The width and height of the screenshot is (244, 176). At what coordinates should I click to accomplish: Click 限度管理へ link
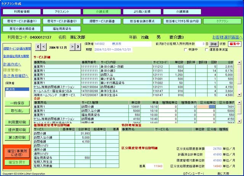[x=12, y=70]
